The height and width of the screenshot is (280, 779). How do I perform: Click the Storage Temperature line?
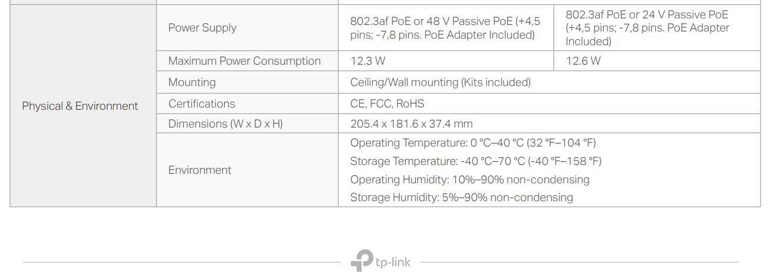click(x=476, y=161)
